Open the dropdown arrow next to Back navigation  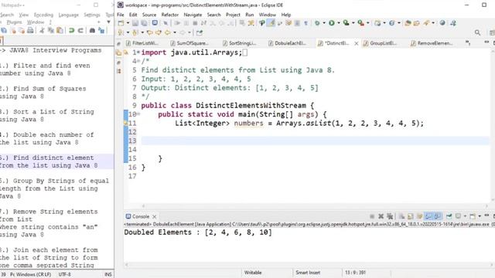175,32
